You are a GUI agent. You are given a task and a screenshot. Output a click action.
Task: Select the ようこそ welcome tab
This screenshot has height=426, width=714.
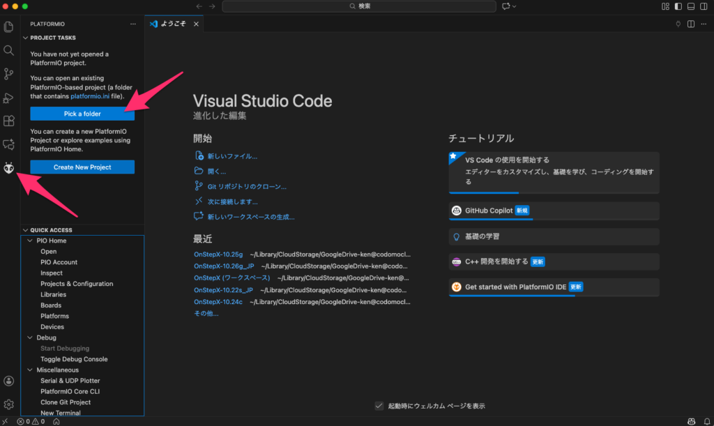[x=169, y=24]
